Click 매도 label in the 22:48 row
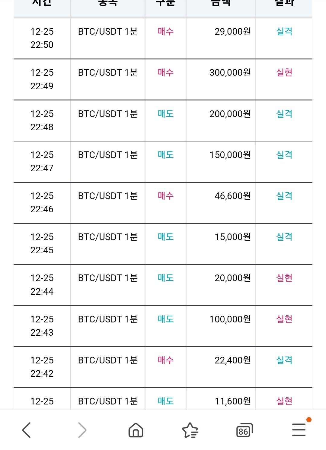Viewport: 326px width, 450px height. (x=165, y=114)
